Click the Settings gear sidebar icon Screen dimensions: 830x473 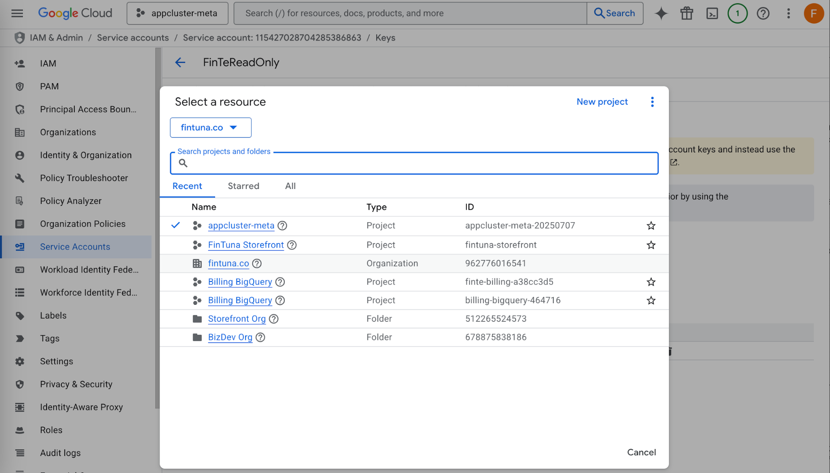pos(20,361)
